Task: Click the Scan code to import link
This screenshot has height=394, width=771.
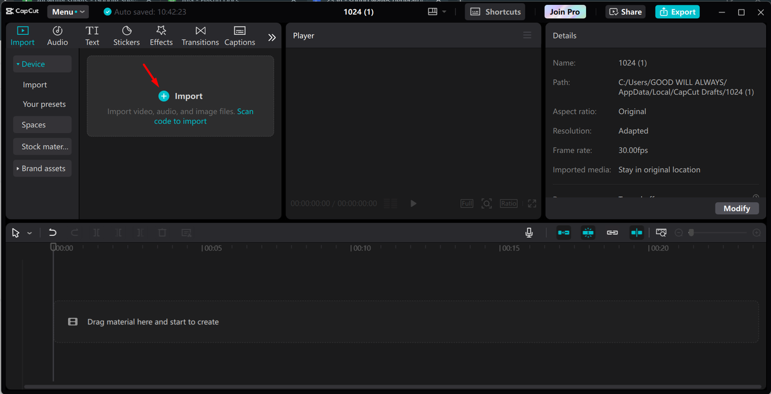Action: [x=204, y=116]
